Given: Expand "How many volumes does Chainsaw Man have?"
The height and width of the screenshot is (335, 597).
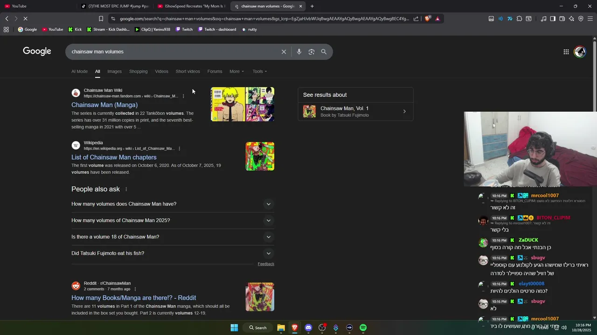Looking at the screenshot, I should tap(173, 204).
